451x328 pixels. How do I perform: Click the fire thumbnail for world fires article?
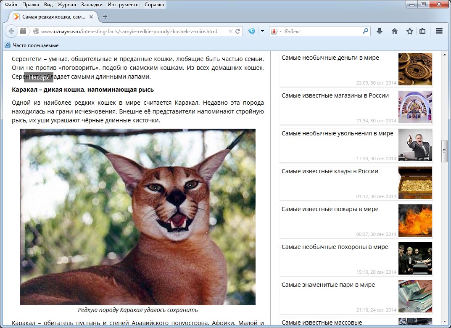coord(415,221)
